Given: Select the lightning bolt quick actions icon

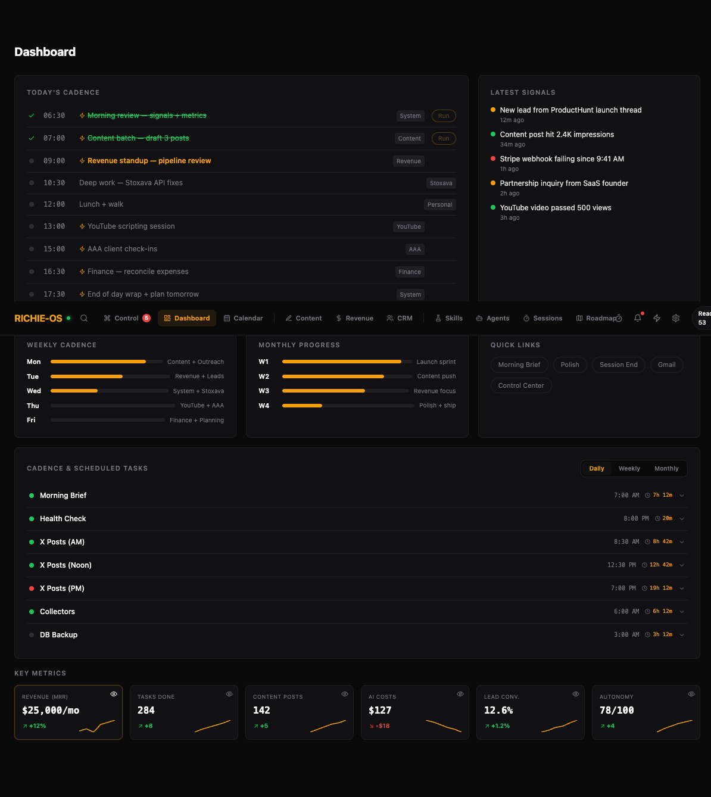Looking at the screenshot, I should tap(656, 318).
